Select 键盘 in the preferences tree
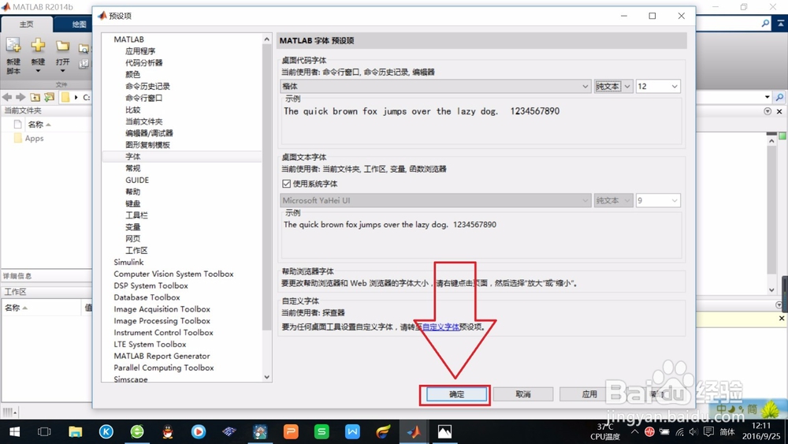 pos(132,203)
